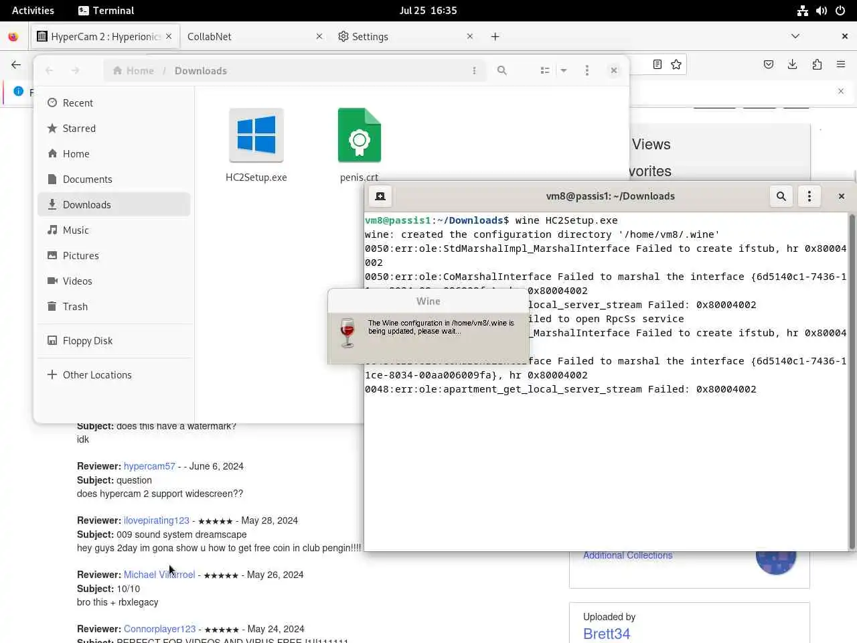The width and height of the screenshot is (857, 643).
Task: Toggle list view in Files window
Action: click(545, 70)
